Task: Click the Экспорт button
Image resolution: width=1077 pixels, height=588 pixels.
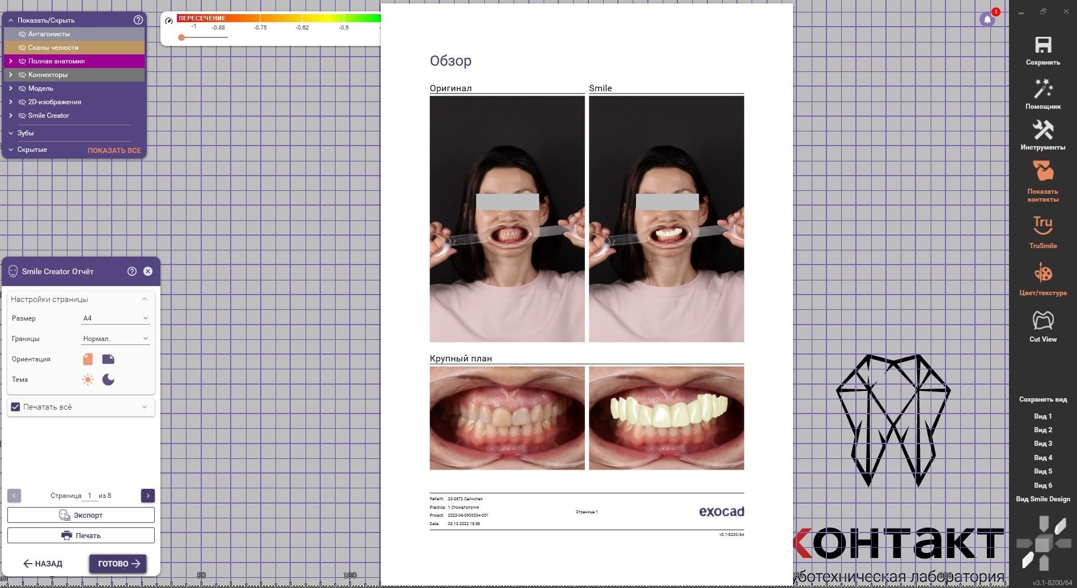Action: click(81, 515)
